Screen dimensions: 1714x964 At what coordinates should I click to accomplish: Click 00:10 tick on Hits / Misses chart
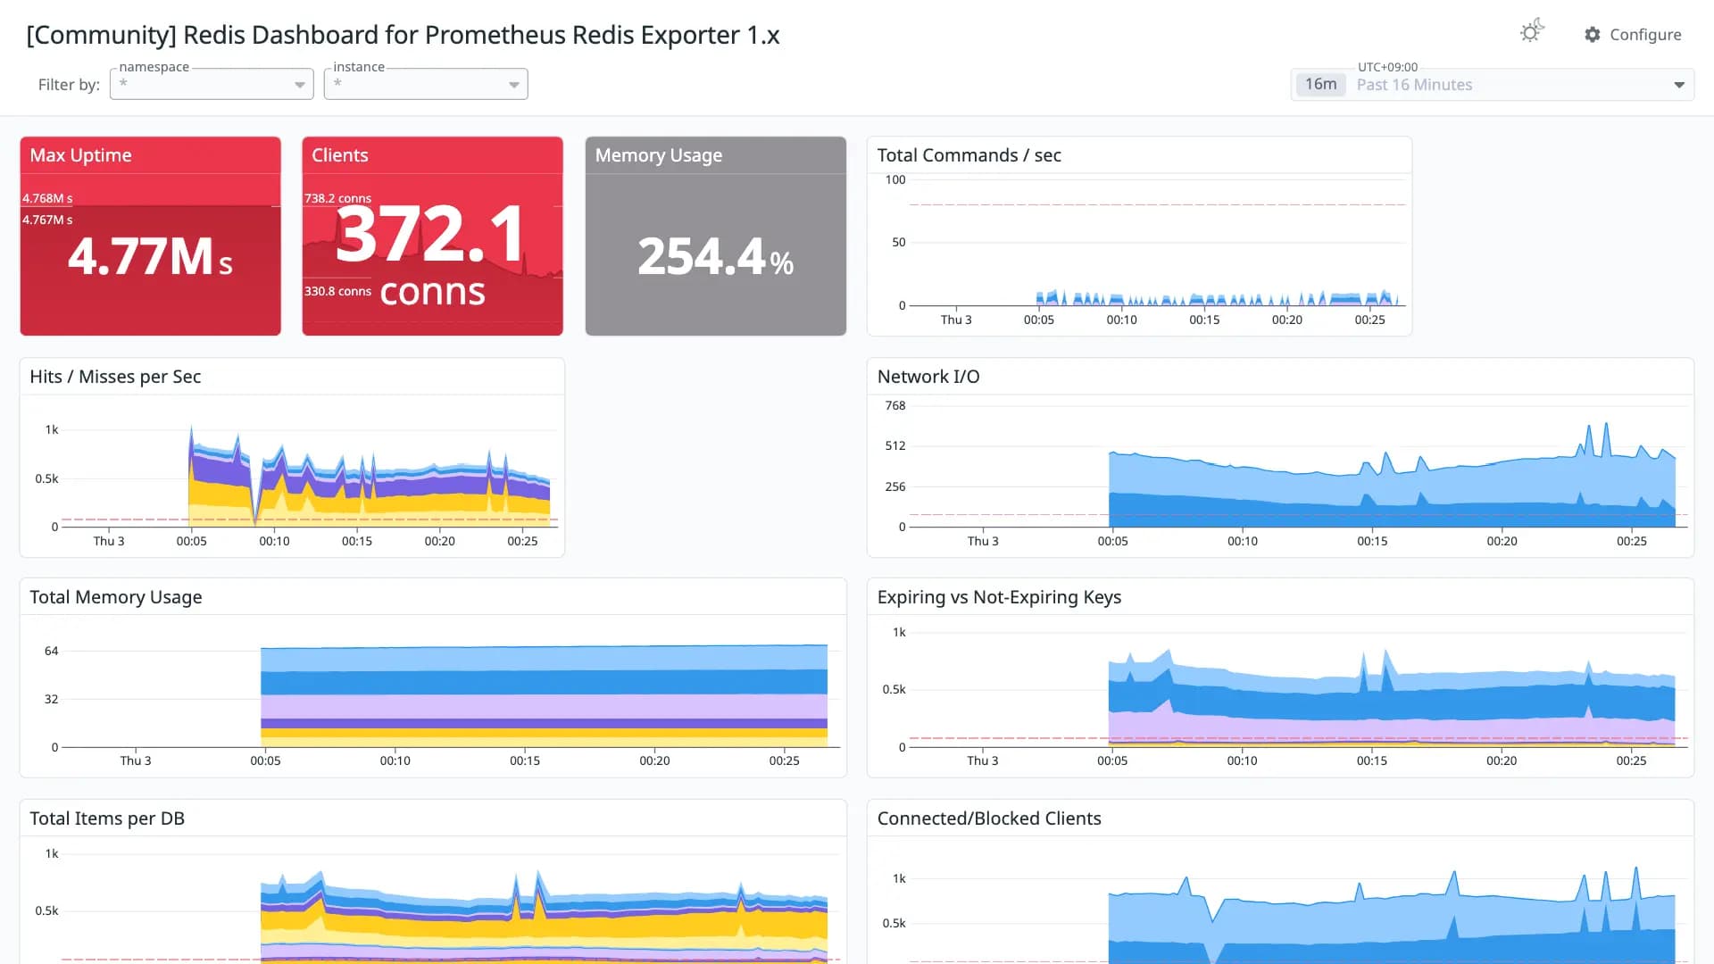tap(274, 541)
